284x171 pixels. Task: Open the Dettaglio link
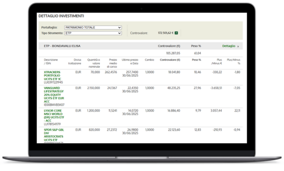[x=228, y=46]
